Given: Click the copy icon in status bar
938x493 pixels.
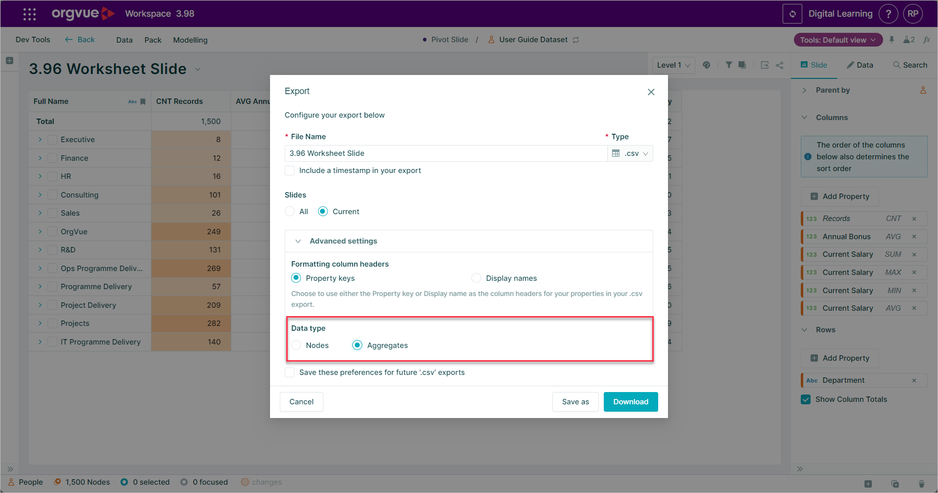Looking at the screenshot, I should coord(895,484).
